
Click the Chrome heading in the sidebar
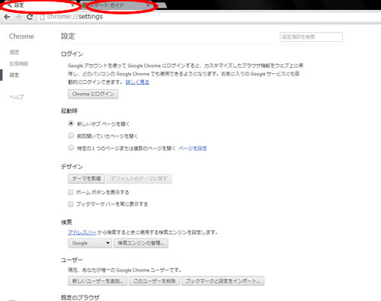pyautogui.click(x=21, y=37)
